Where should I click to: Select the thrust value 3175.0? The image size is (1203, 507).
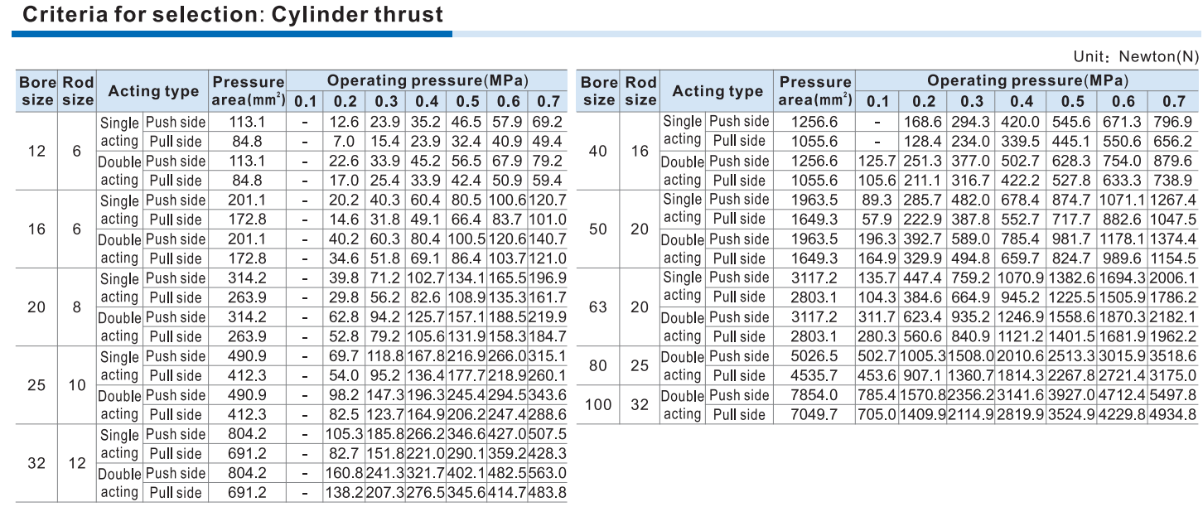1173,375
